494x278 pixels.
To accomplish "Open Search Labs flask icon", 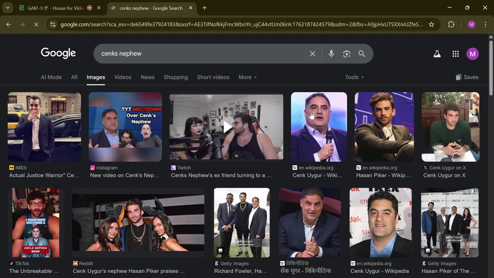I will pos(437,54).
